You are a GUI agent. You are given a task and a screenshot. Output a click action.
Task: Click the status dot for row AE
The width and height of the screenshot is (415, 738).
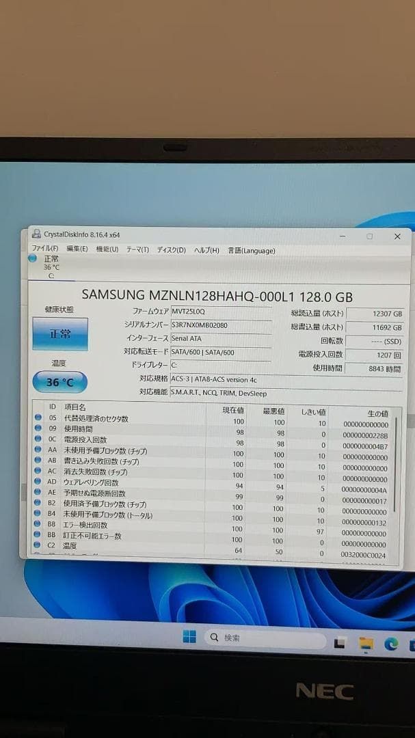tap(38, 492)
